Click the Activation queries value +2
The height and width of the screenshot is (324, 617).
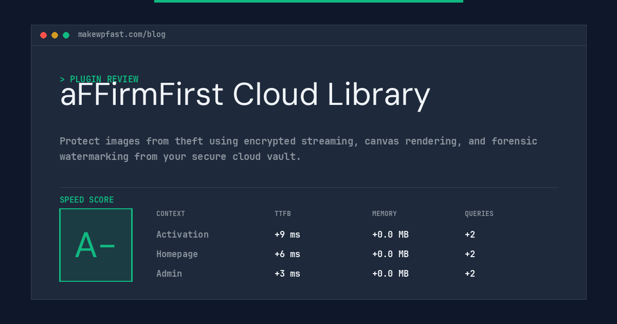click(x=470, y=235)
